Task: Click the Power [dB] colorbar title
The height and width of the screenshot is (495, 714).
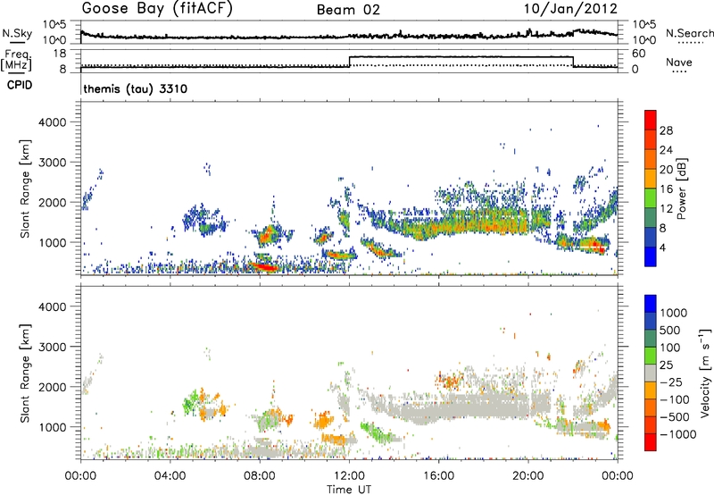Action: (x=682, y=189)
